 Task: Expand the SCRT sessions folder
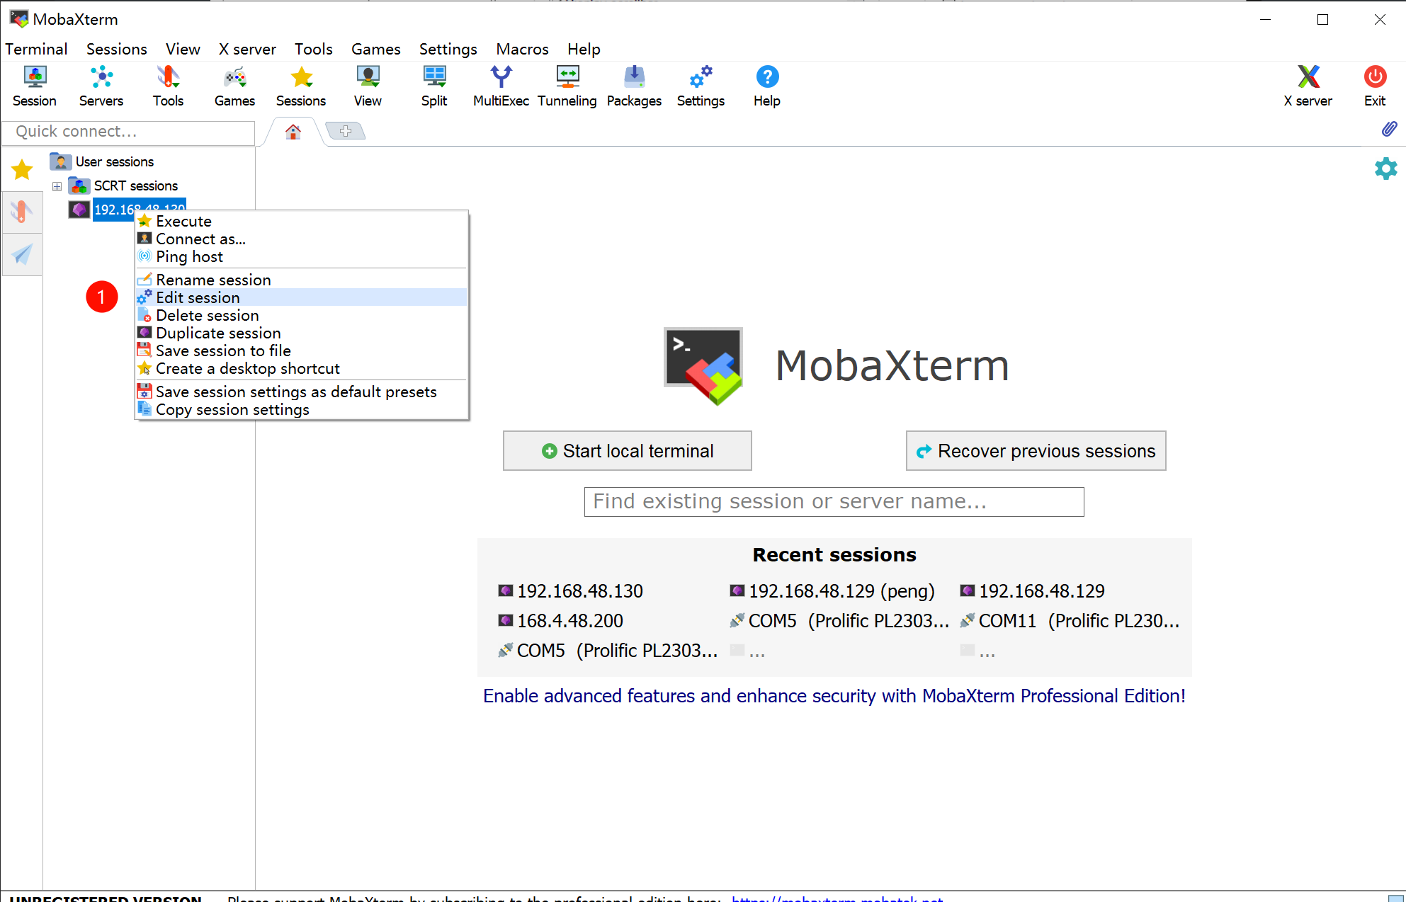[57, 186]
